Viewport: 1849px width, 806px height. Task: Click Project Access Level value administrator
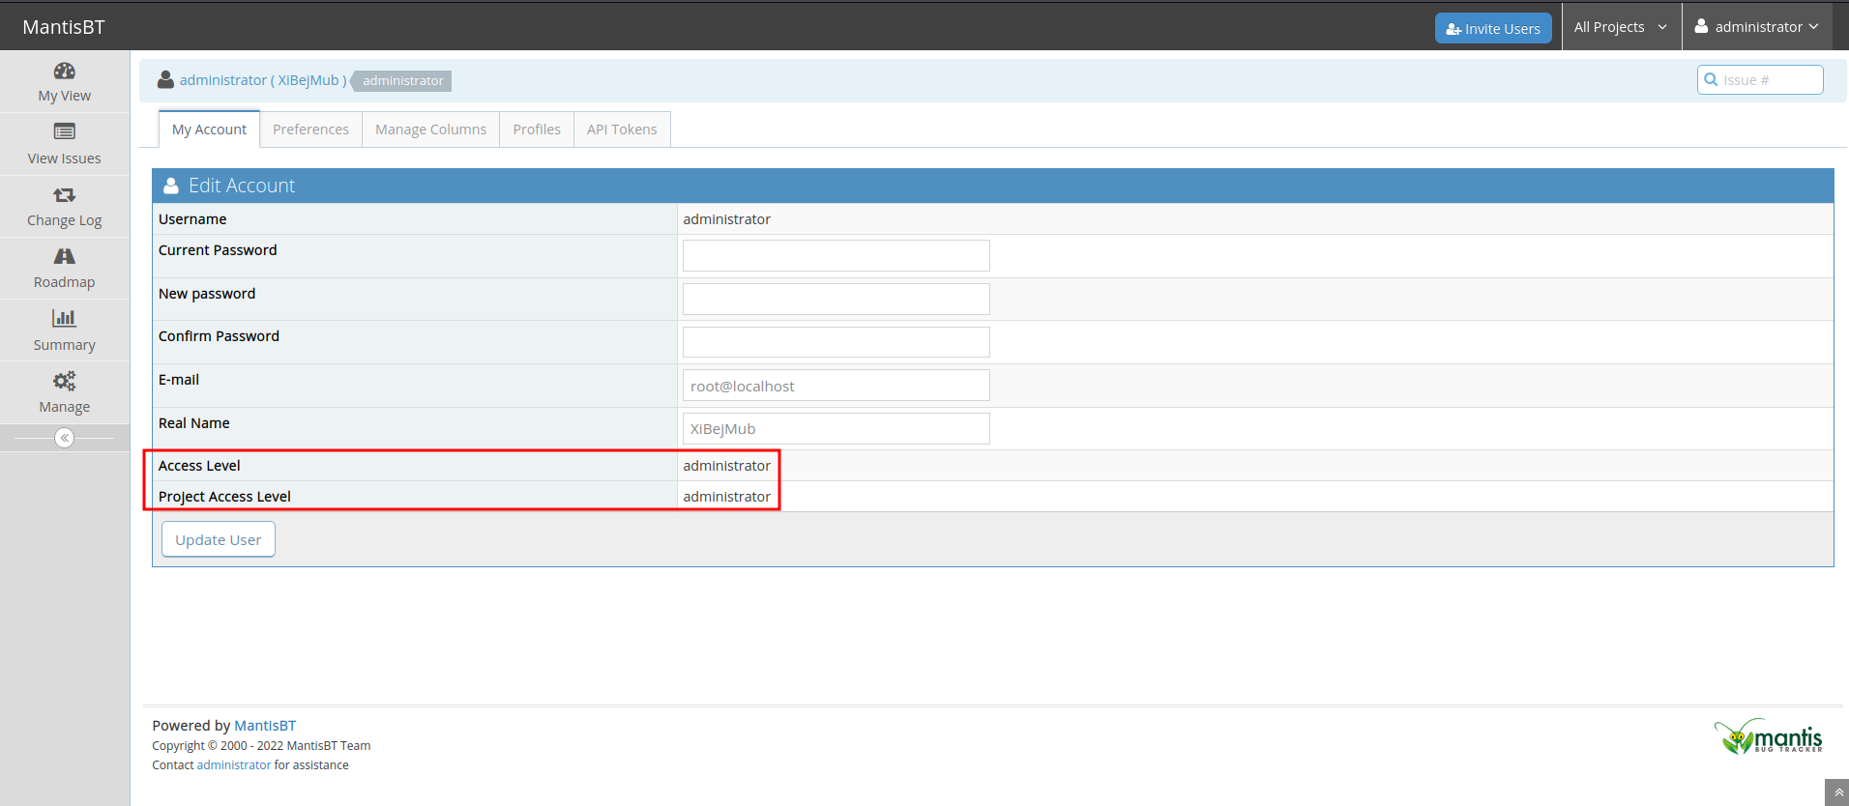pos(726,497)
